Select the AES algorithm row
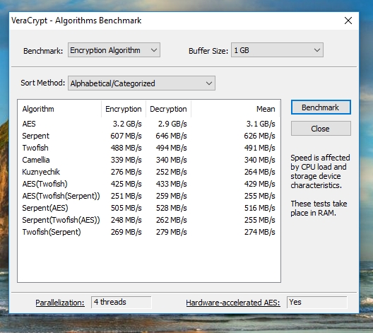Image resolution: width=373 pixels, height=333 pixels. pyautogui.click(x=148, y=124)
